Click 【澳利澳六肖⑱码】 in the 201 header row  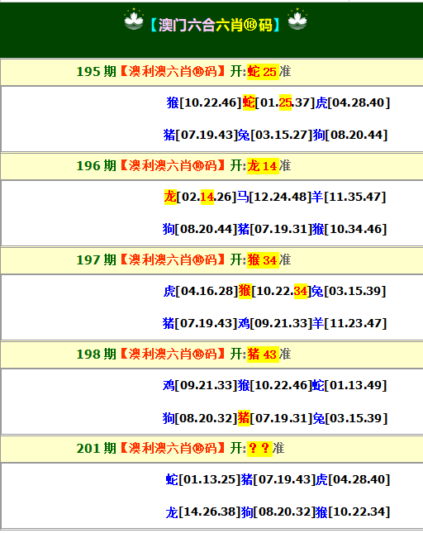pos(173,449)
